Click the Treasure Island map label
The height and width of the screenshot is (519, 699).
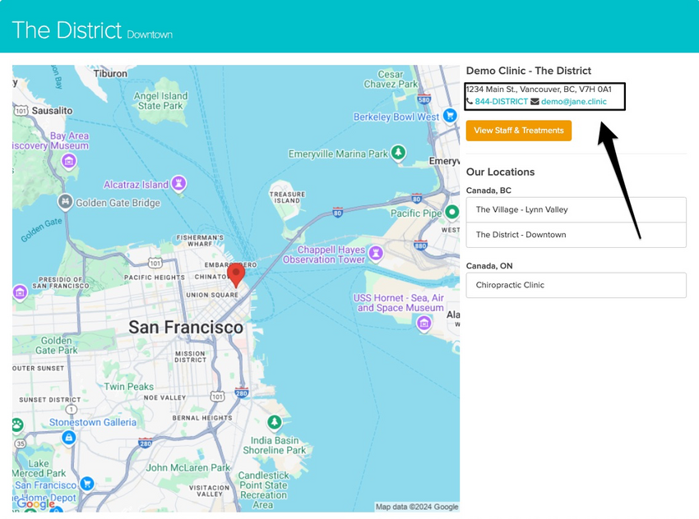tap(287, 198)
